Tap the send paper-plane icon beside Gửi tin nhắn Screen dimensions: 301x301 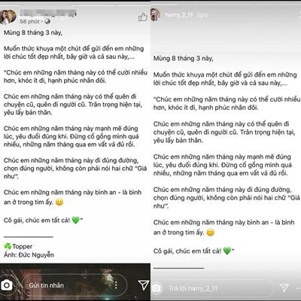pos(143,285)
